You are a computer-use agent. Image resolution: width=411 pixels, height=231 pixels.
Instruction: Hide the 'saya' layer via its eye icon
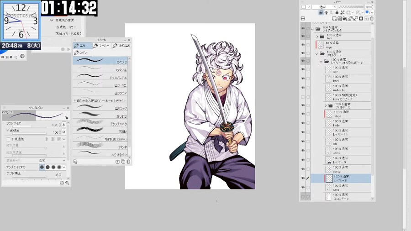[303, 188]
